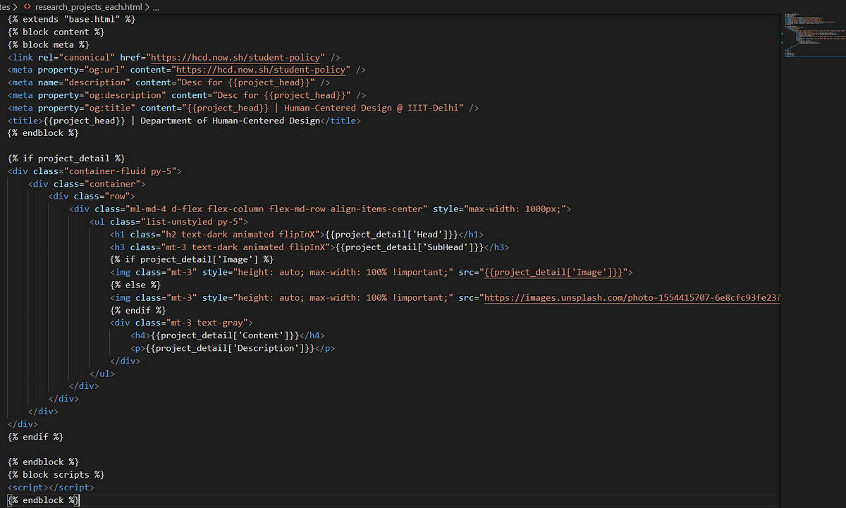
Task: Open the images.unsplash.com photo URL
Action: point(632,298)
